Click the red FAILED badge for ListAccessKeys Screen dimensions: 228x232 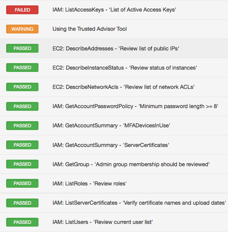pyautogui.click(x=22, y=10)
